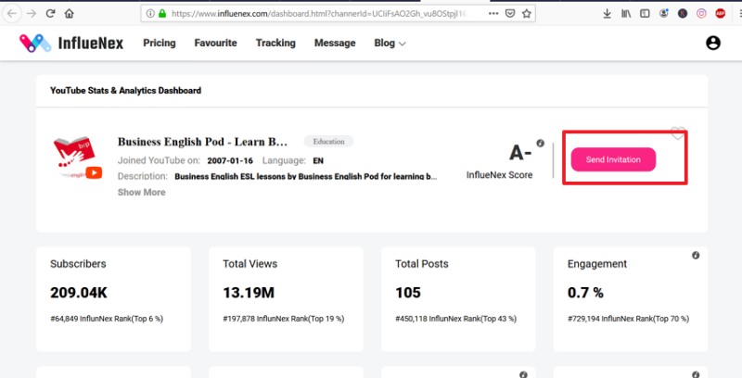This screenshot has width=742, height=378.
Task: Open the Message menu item
Action: tap(335, 43)
